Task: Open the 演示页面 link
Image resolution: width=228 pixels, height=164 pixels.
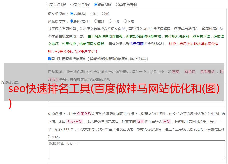Action: click(x=137, y=44)
